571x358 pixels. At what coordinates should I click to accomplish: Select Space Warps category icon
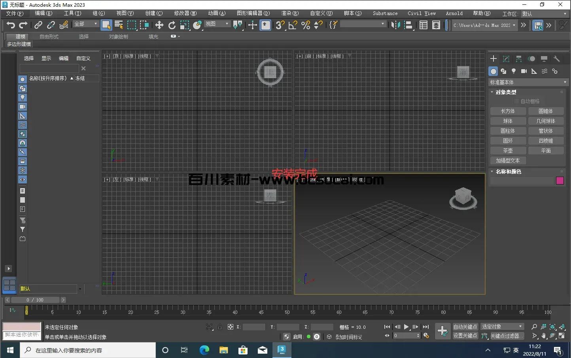[x=545, y=71]
